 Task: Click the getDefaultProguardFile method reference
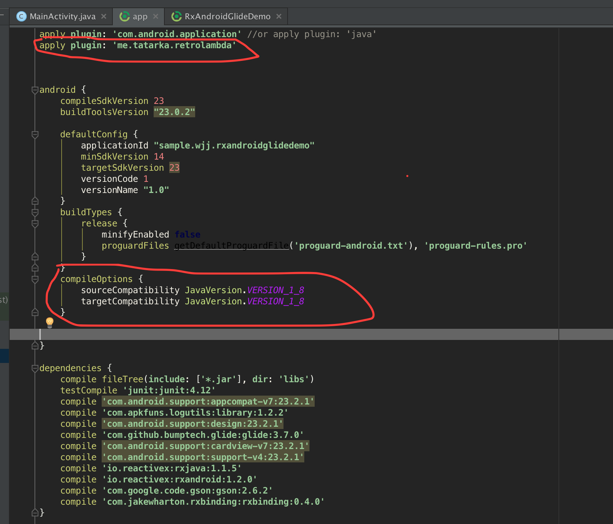[x=232, y=246]
